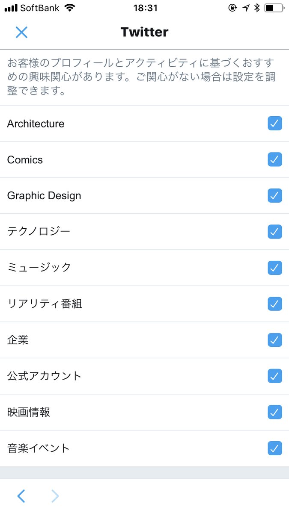Screen dimensions: 289x513
Task: Uncheck the 映画情報 checkbox
Action: (x=275, y=412)
